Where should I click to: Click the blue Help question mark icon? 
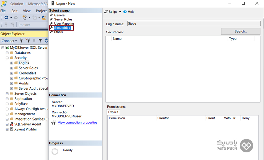tap(125, 12)
